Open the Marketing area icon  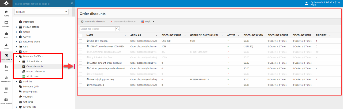(x=6, y=79)
